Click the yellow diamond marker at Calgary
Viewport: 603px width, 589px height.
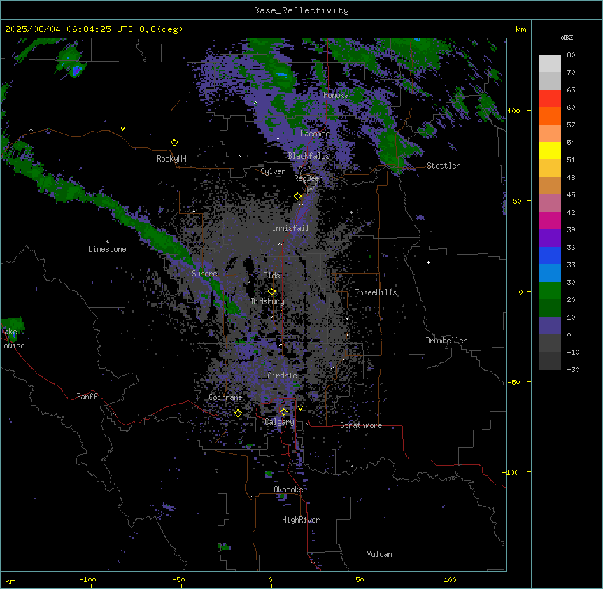[283, 412]
